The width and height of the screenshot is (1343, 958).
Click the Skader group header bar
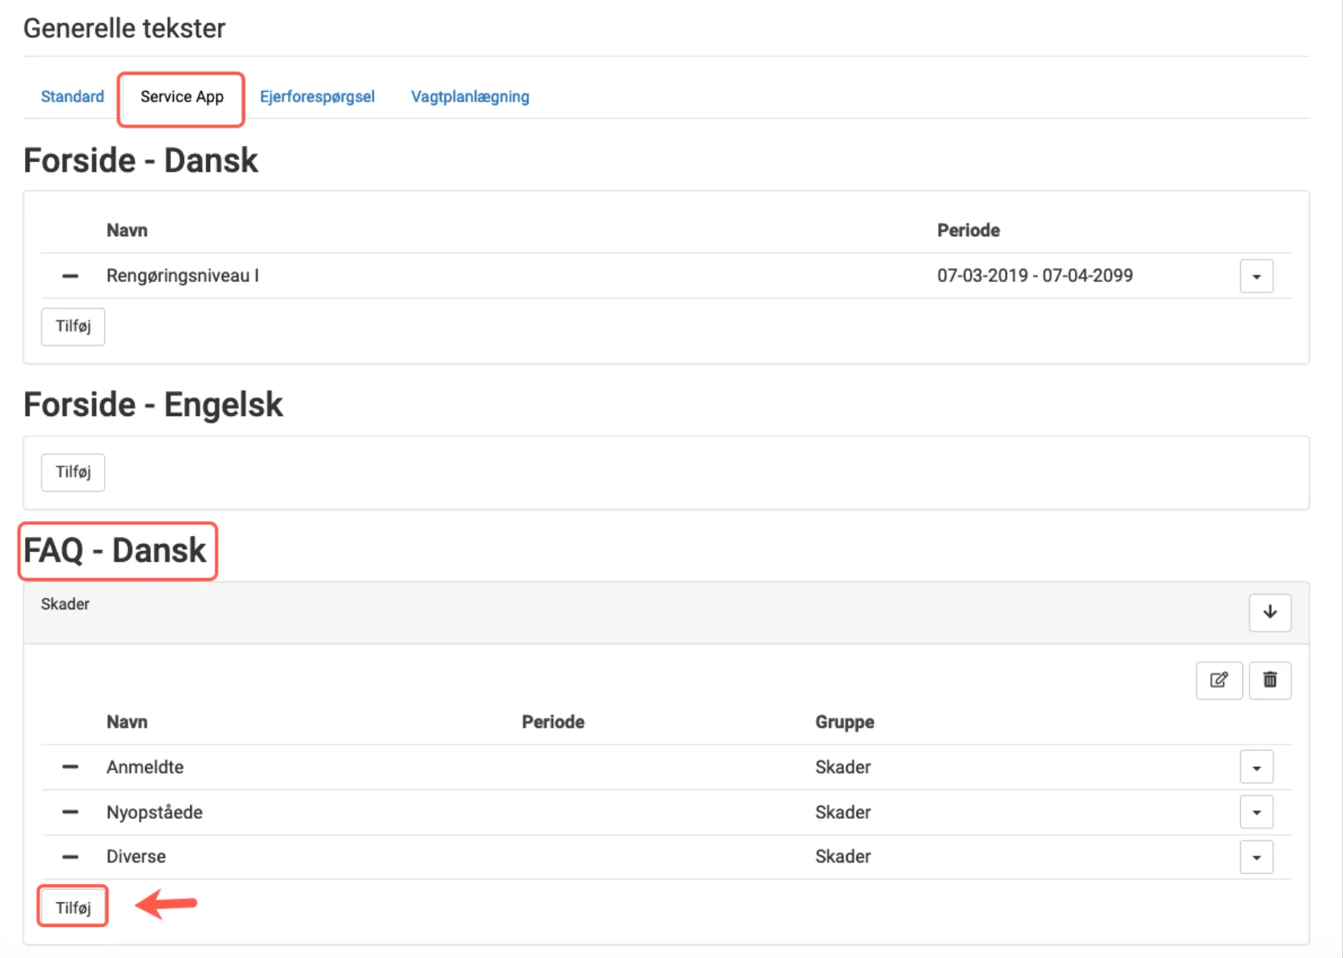click(x=592, y=612)
